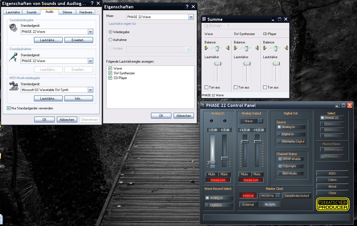Image resolution: width=357 pixels, height=226 pixels.
Task: Click left Analog Output fader handle
Action: click(x=245, y=142)
